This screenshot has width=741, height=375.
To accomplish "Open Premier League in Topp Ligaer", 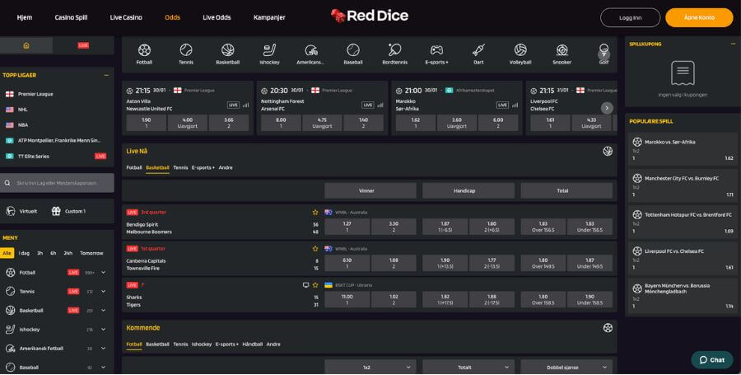I will click(35, 94).
